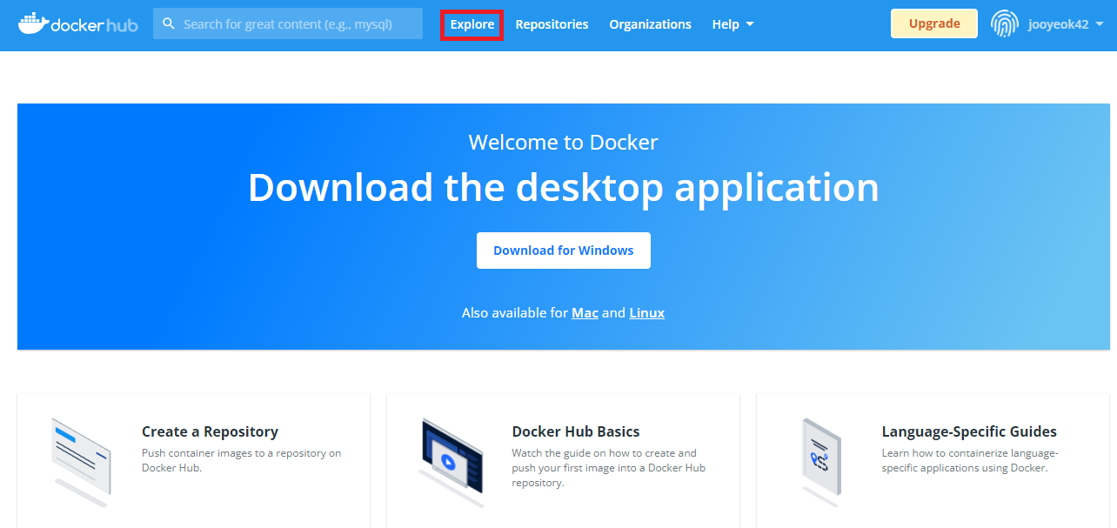
Task: Follow the Mac download link
Action: [x=585, y=312]
